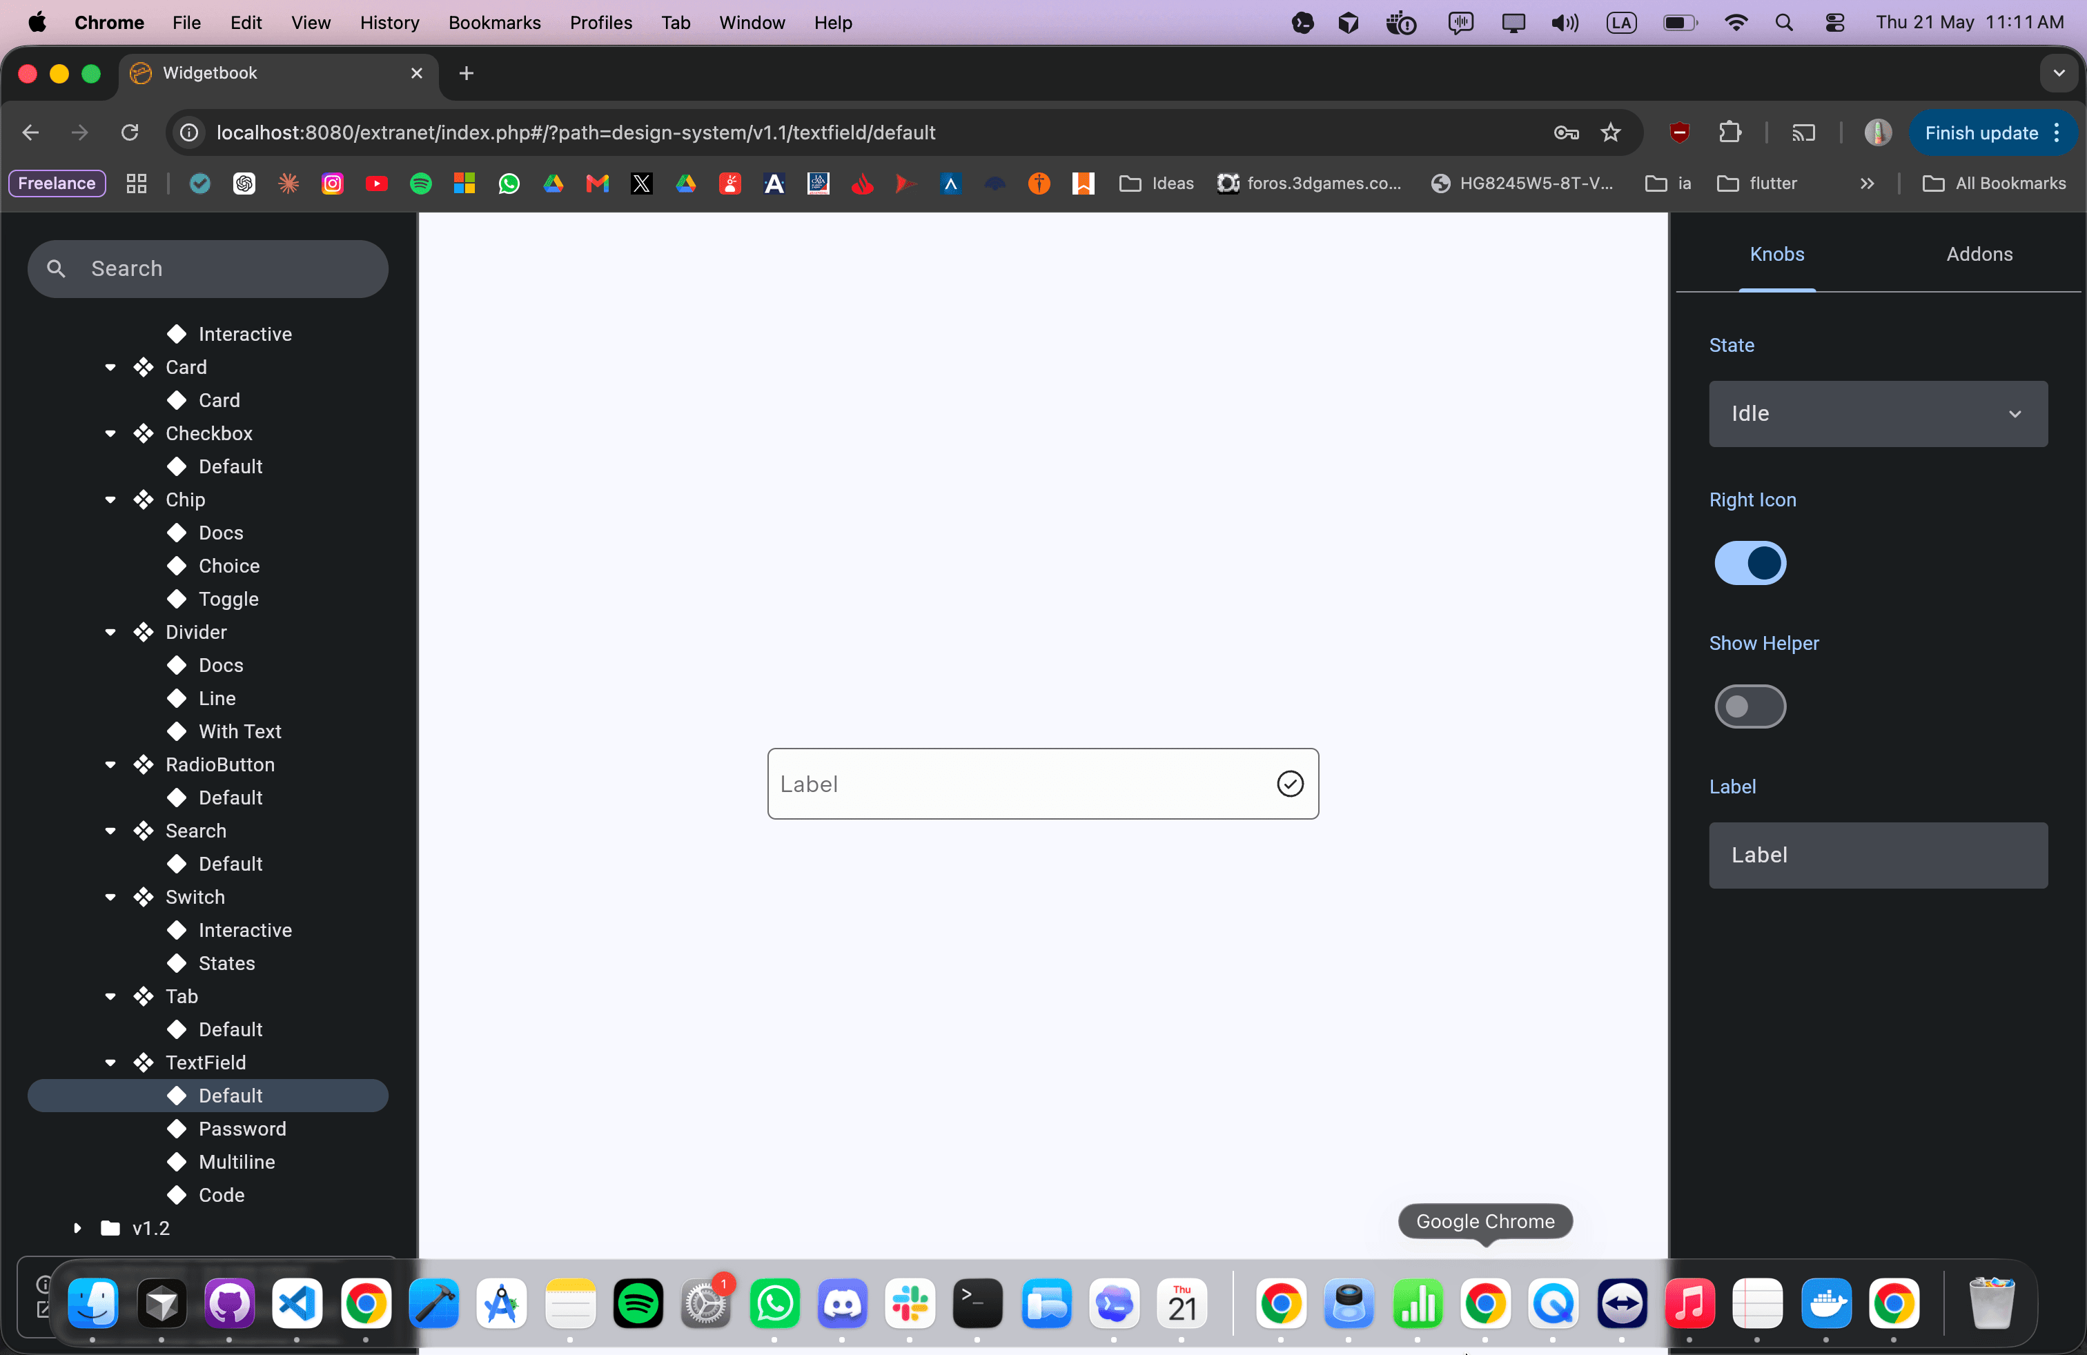This screenshot has height=1355, width=2087.
Task: Open the Gmail bookmark icon
Action: [x=597, y=184]
